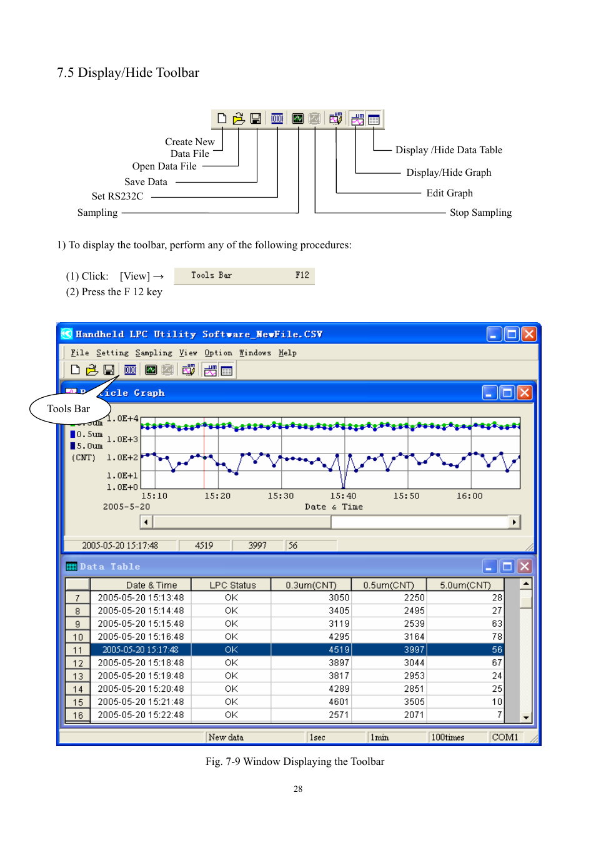The height and width of the screenshot is (845, 596).
Task: Click Open Data File icon in top toolbar diagram
Action: pyautogui.click(x=239, y=118)
